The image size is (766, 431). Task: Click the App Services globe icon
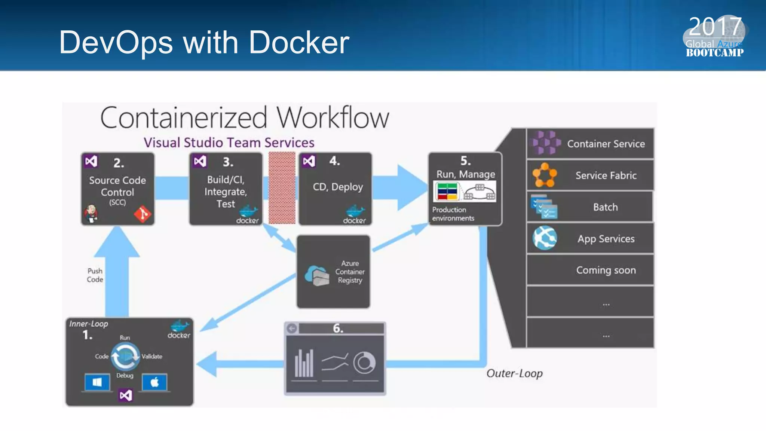[545, 238]
